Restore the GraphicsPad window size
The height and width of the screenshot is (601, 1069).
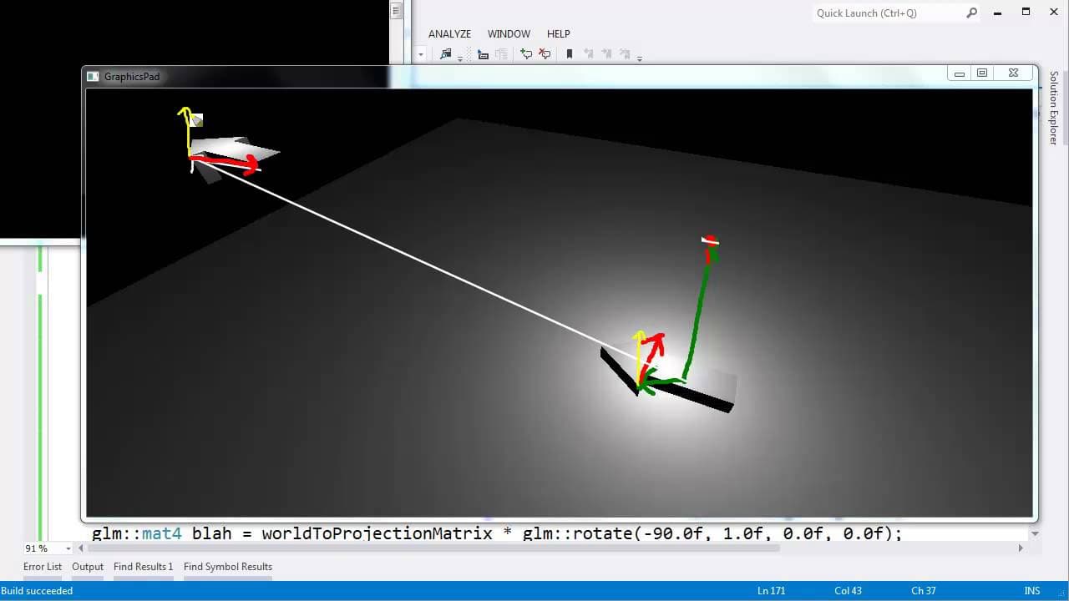click(982, 73)
